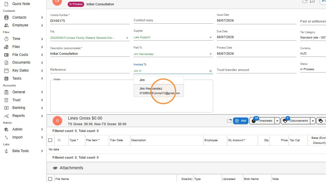The height and width of the screenshot is (182, 326).
Task: Click the select-columns icon beside Add
Action: 229,121
